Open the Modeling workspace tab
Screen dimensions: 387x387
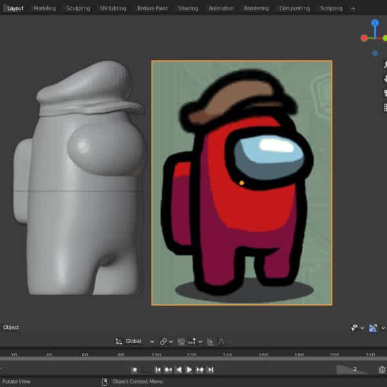(x=45, y=8)
